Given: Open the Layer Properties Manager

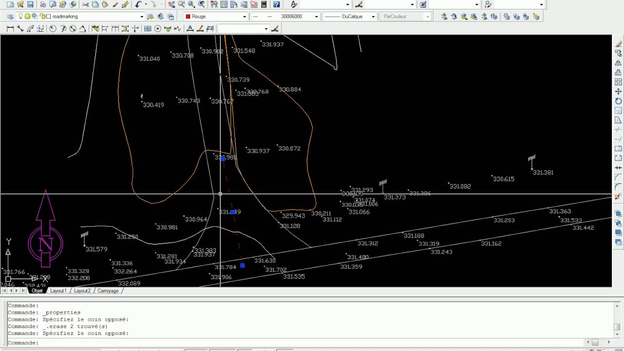Looking at the screenshot, I should tap(11, 16).
